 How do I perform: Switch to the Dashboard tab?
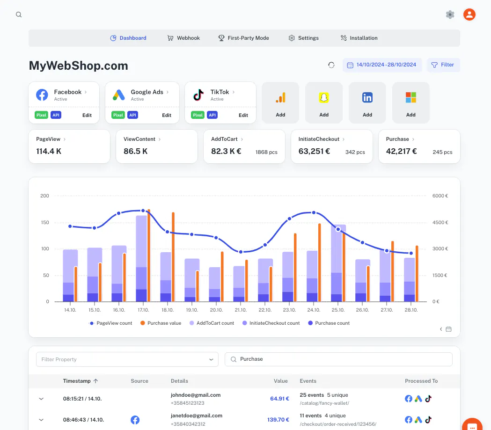point(128,38)
